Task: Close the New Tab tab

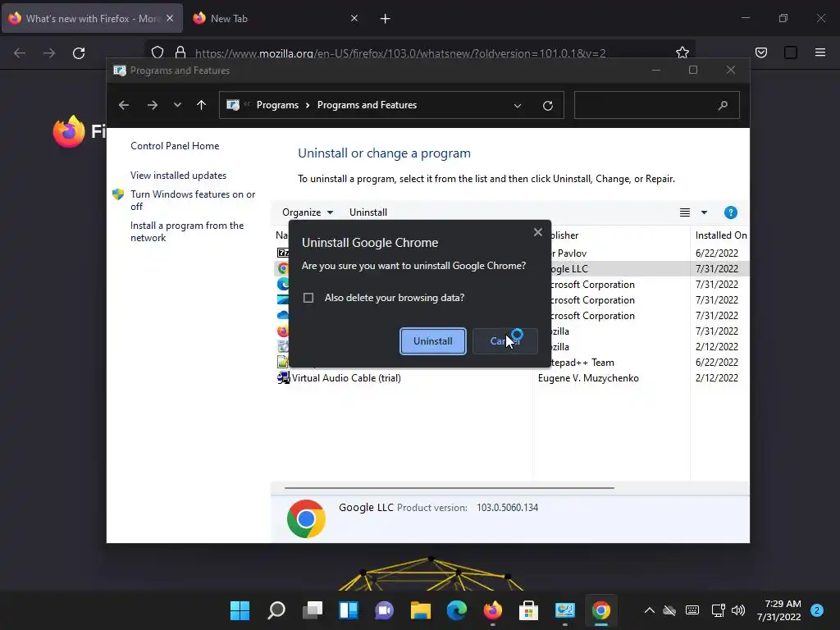Action: point(354,18)
